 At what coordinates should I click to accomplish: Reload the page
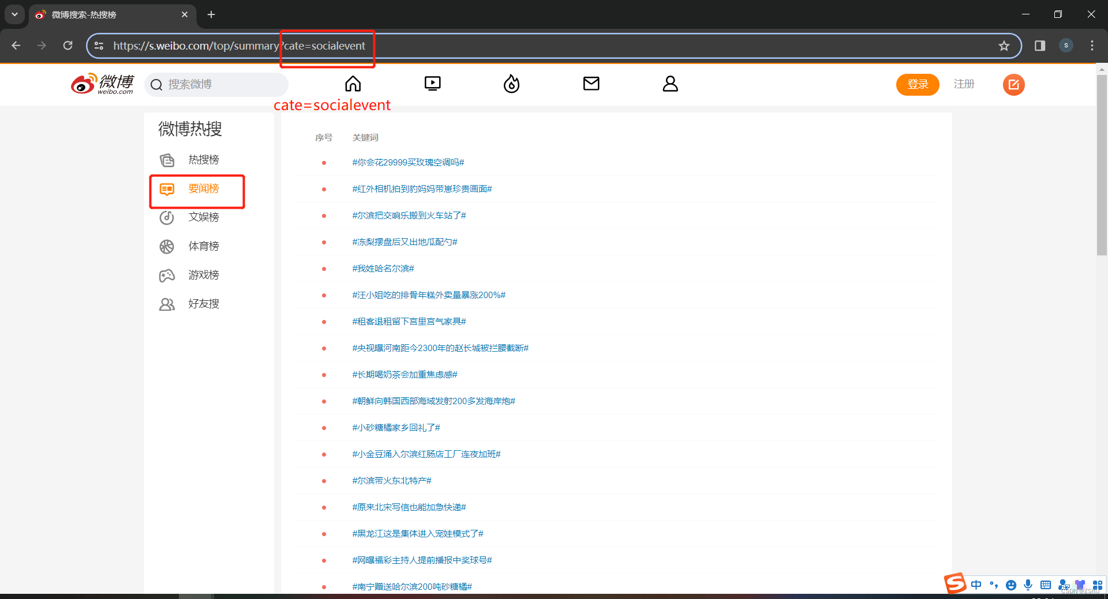pos(68,46)
